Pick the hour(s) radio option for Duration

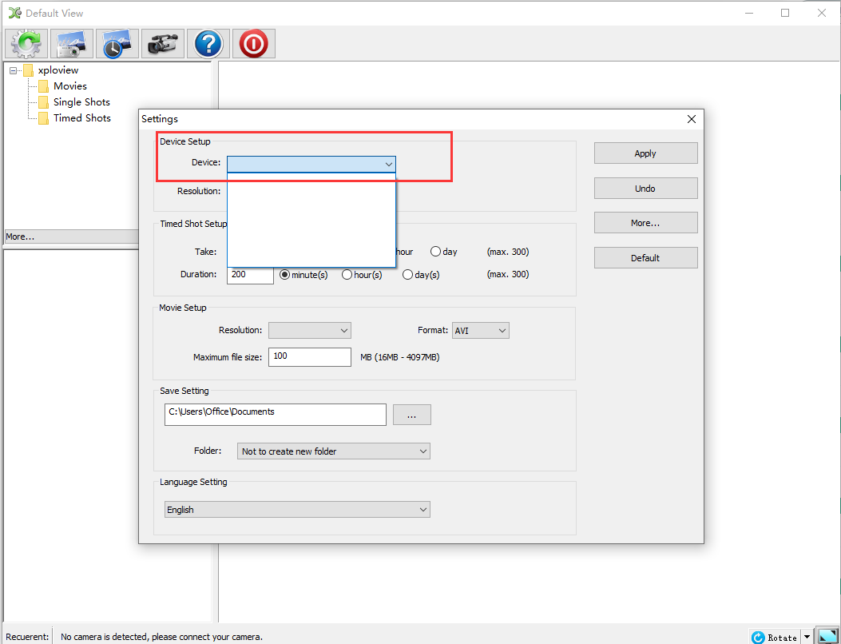click(347, 274)
